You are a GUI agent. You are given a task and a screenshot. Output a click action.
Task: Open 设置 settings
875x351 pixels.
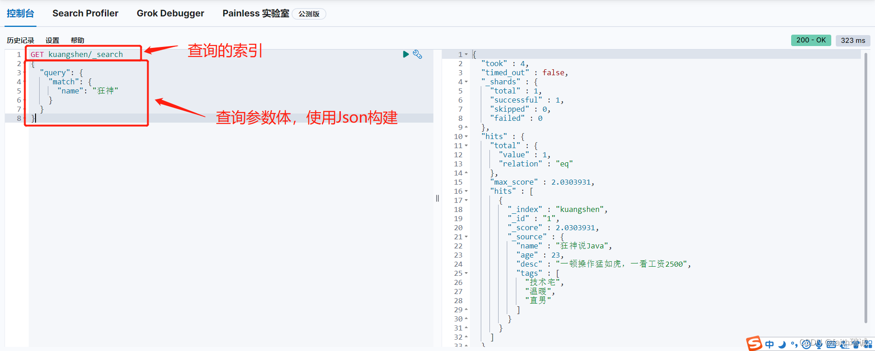(x=52, y=40)
